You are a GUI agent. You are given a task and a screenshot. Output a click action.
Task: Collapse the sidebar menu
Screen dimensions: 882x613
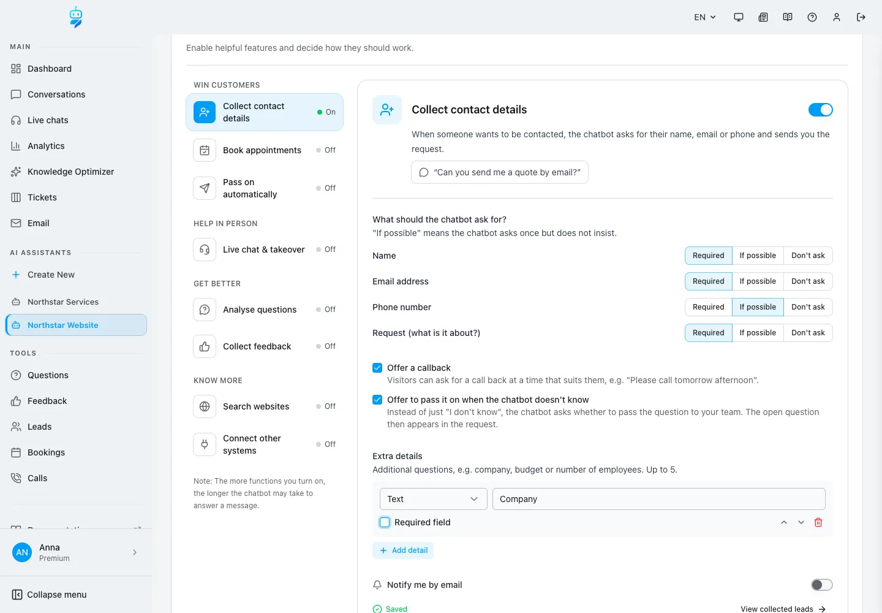pyautogui.click(x=50, y=595)
